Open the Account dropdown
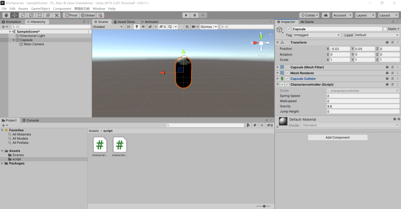The image size is (401, 209). (342, 15)
